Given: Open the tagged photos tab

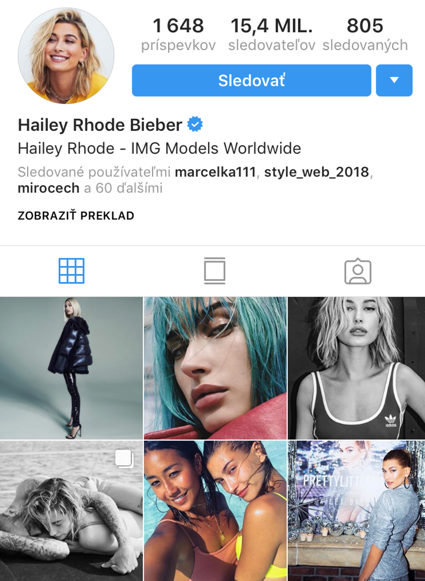Looking at the screenshot, I should pos(358,271).
